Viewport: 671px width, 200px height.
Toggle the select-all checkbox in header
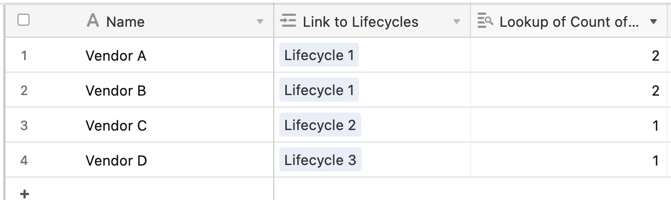[23, 20]
